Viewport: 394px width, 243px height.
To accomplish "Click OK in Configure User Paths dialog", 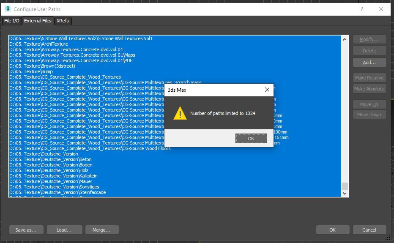I will (332, 229).
